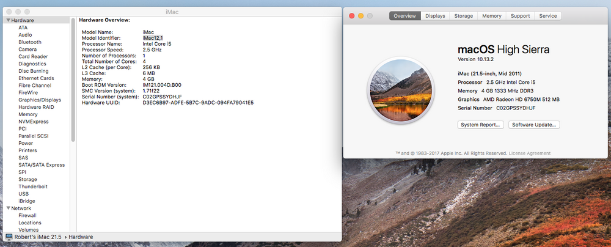
Task: Select Graphics/Displays in sidebar
Action: click(x=40, y=100)
